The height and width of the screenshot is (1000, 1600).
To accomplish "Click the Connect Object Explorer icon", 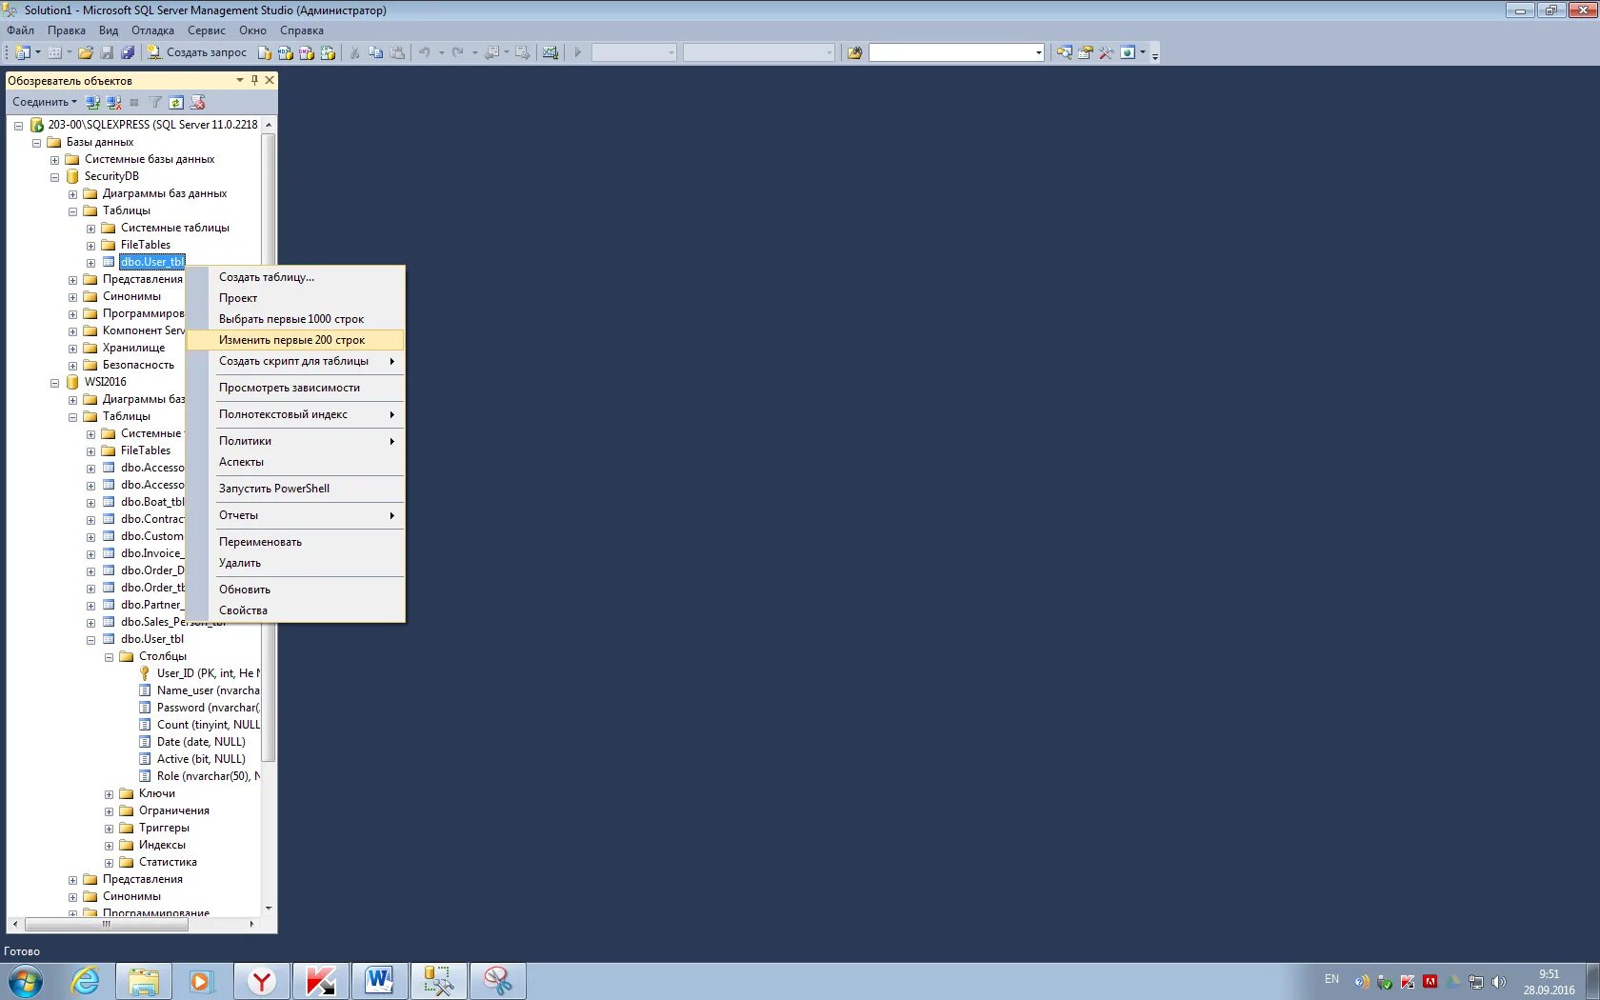I will [92, 102].
